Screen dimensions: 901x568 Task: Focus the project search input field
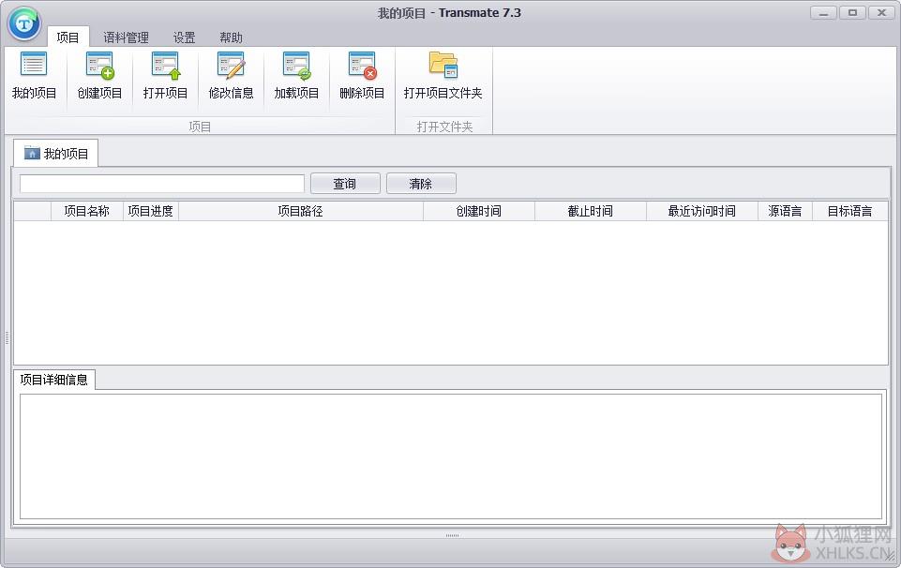[x=162, y=184]
